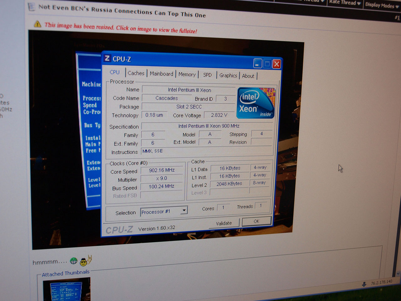Click the Level 2 cache value '2048 KBytes'

229,184
